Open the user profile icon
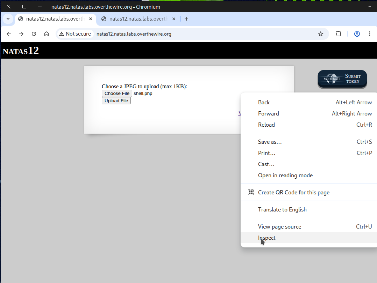Viewport: 377px width, 283px height. tap(357, 34)
